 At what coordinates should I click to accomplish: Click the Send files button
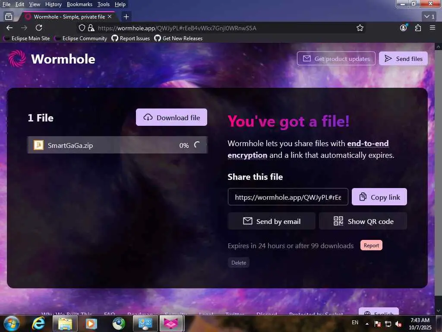(403, 58)
